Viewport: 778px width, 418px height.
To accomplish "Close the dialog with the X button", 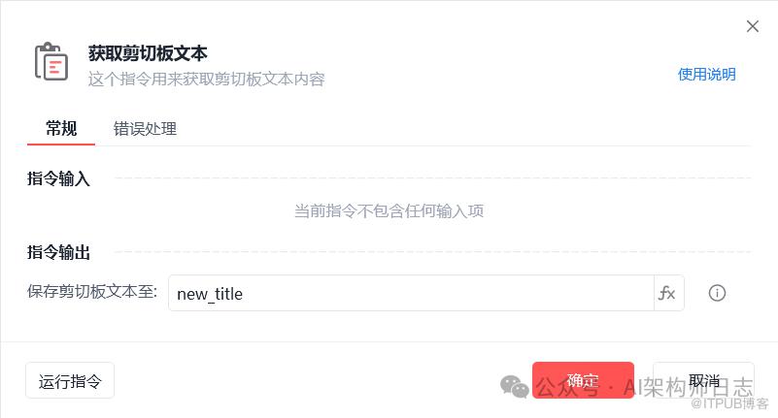I will [x=752, y=26].
